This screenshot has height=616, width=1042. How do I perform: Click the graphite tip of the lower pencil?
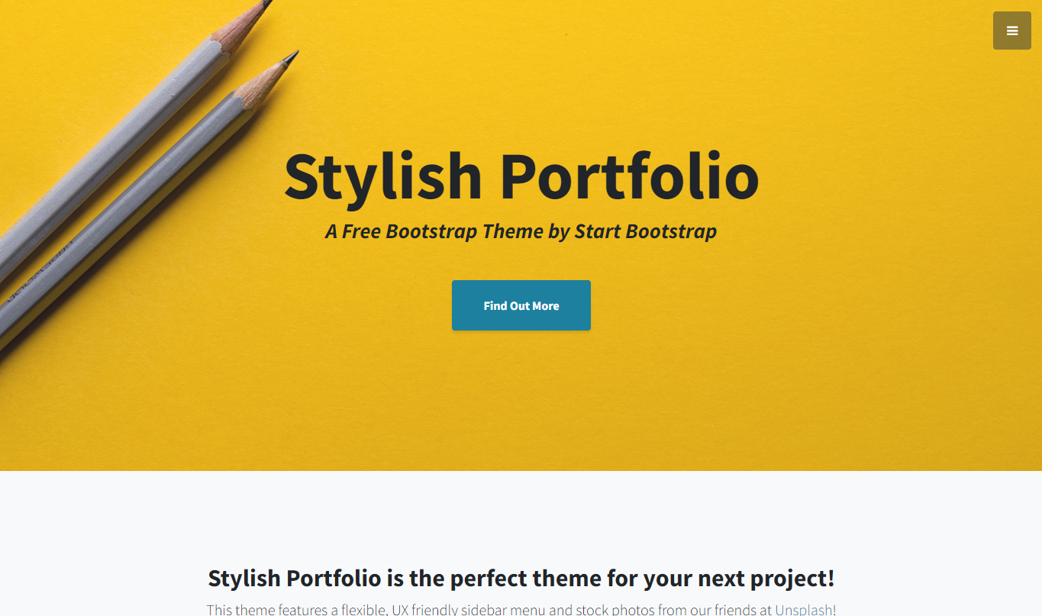(291, 56)
